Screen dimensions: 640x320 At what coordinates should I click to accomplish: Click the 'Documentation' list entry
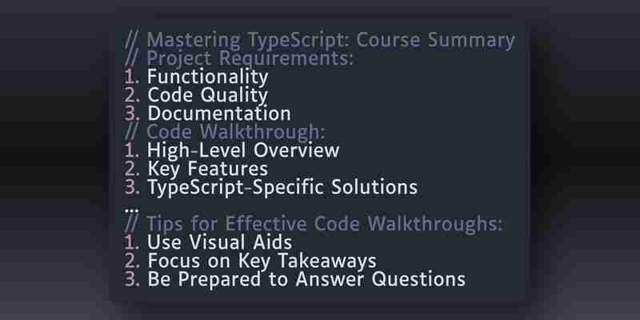click(x=219, y=114)
